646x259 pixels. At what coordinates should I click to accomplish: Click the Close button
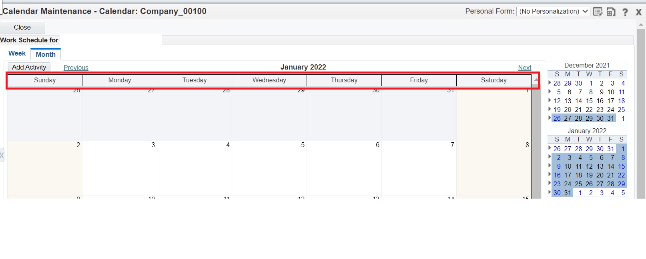coord(22,27)
